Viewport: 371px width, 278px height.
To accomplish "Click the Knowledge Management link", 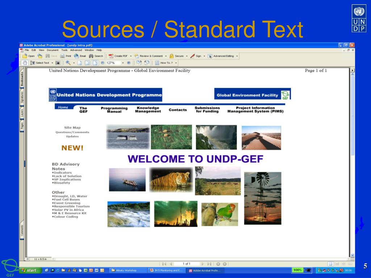I will 148,109.
